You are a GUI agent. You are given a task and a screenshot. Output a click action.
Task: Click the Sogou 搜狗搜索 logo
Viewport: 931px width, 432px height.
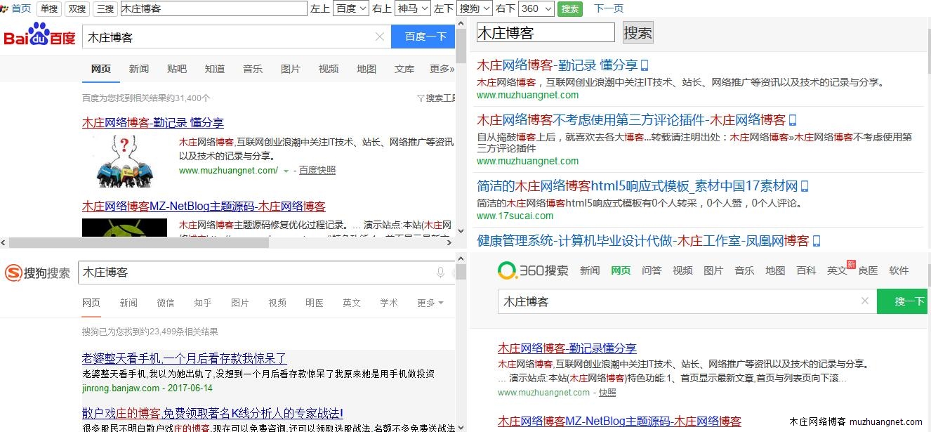click(x=38, y=273)
